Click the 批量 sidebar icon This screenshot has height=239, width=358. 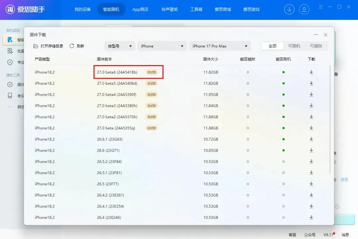click(x=10, y=51)
